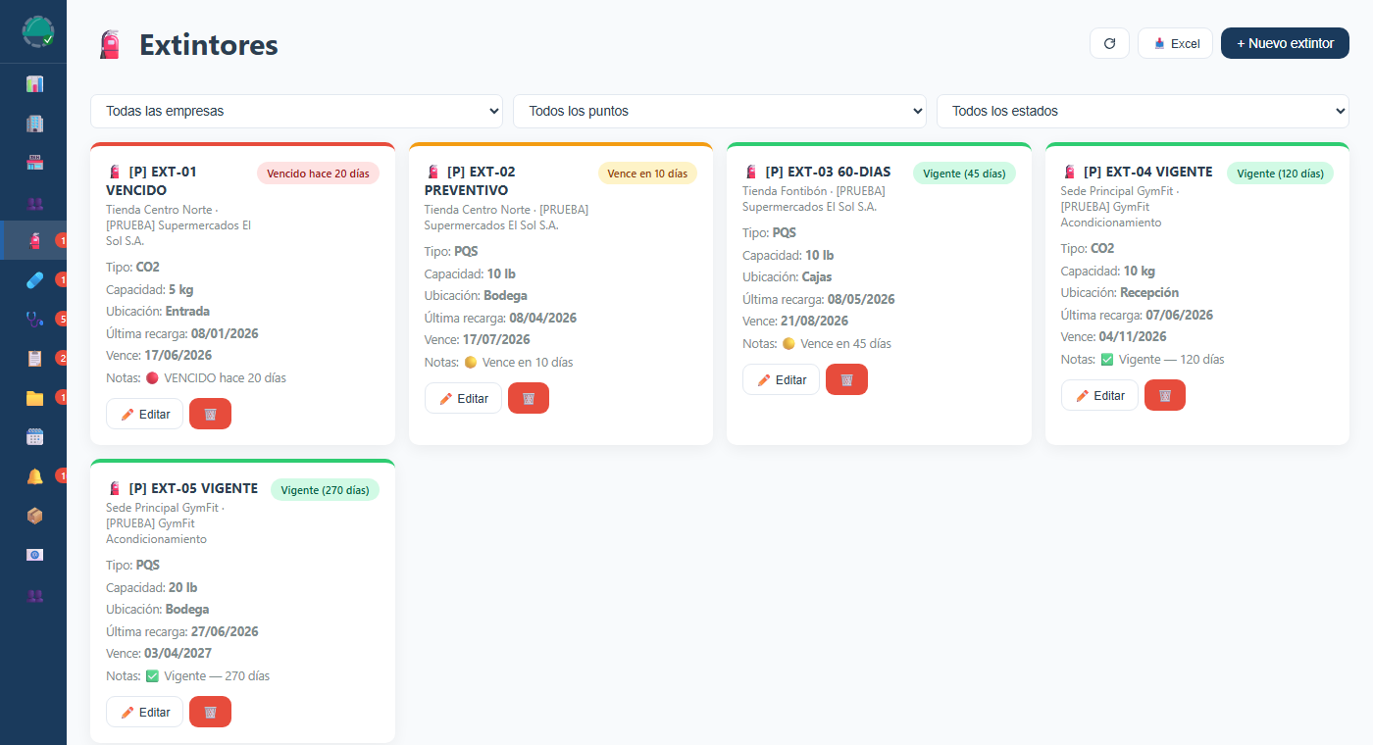Open the stethoscope medical sidebar icon
This screenshot has width=1373, height=745.
(34, 319)
